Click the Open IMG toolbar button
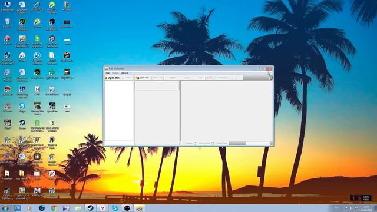 [112, 78]
